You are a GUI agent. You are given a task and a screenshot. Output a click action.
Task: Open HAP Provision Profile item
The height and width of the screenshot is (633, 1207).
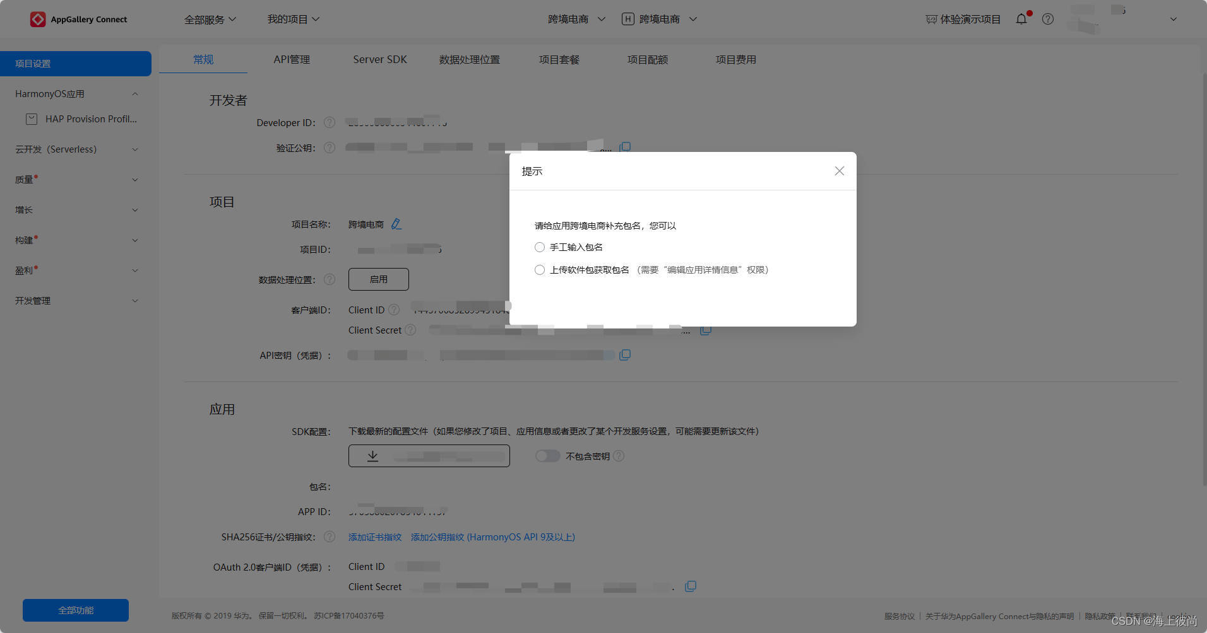(82, 119)
